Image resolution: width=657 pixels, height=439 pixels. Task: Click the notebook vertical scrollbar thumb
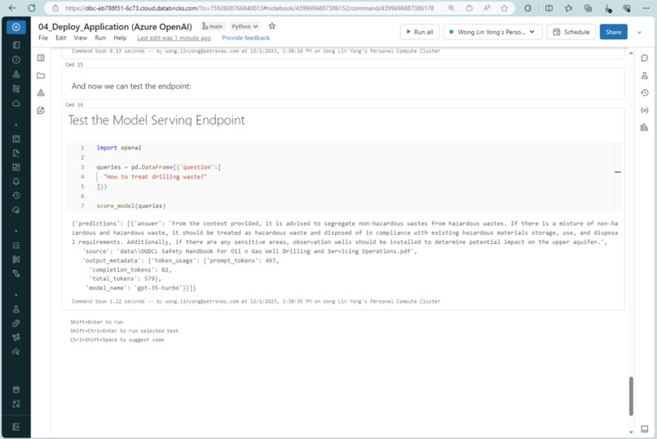tap(631, 397)
